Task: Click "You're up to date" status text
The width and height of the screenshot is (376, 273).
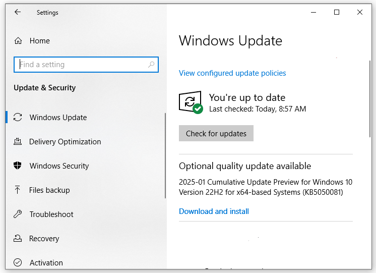Action: (x=247, y=97)
